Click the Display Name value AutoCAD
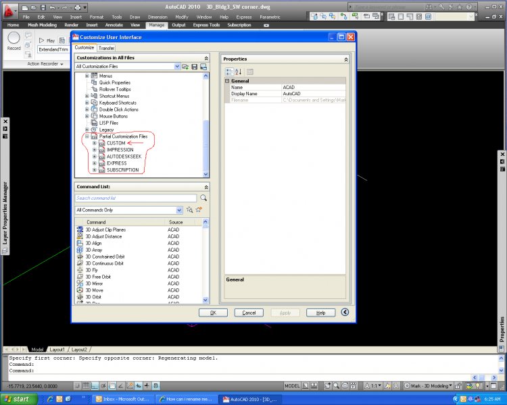Image resolution: width=507 pixels, height=405 pixels. [314, 94]
